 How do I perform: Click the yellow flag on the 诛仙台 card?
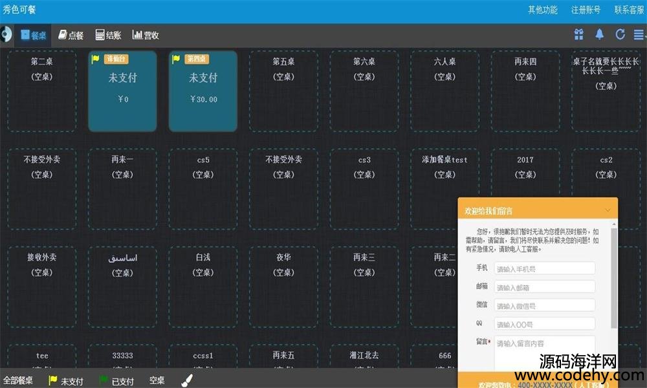[x=96, y=59]
